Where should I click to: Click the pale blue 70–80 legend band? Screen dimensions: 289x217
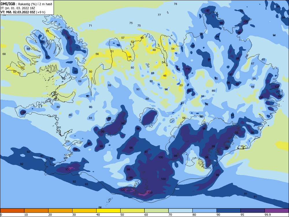[x=180, y=211]
